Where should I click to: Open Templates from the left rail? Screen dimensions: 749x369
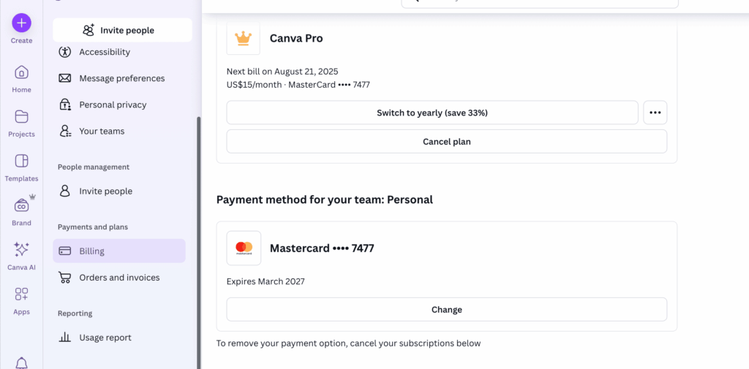coord(21,161)
